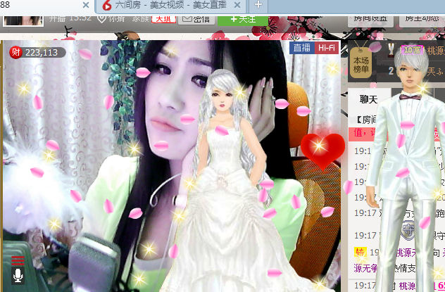This screenshot has width=445, height=292.
Task: Click the red heart gift animation
Action: 322,151
